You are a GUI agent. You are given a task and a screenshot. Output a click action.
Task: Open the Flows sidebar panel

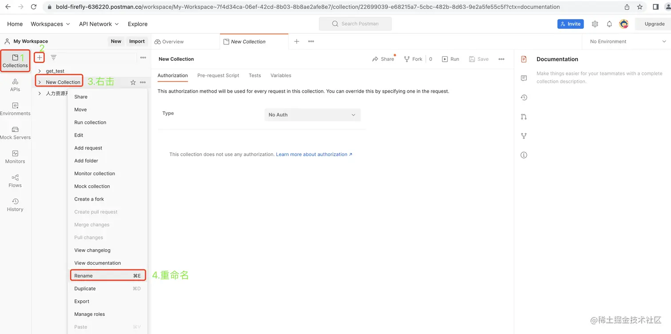point(15,181)
